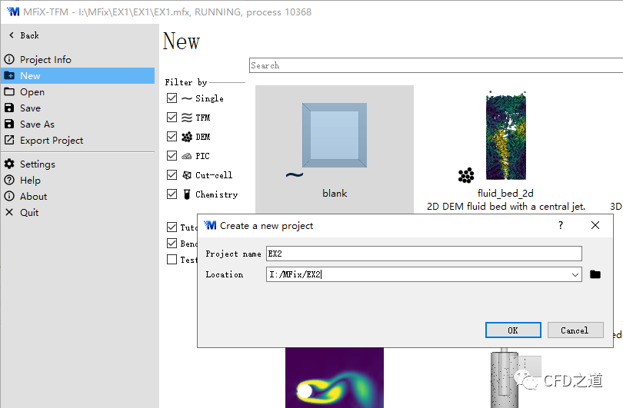Uncheck the TFM filter checkbox
The height and width of the screenshot is (408, 623).
click(x=172, y=117)
